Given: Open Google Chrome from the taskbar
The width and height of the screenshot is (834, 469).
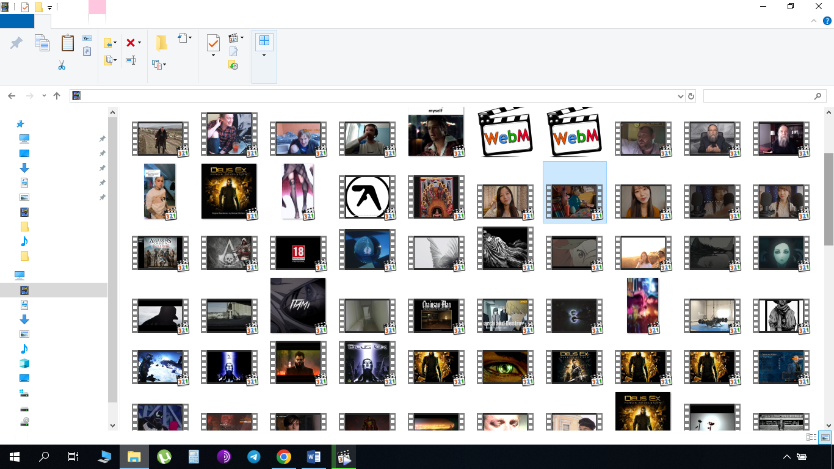Looking at the screenshot, I should 283,456.
